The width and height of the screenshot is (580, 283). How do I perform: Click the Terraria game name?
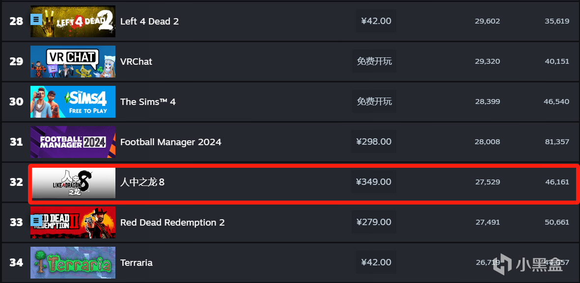137,263
